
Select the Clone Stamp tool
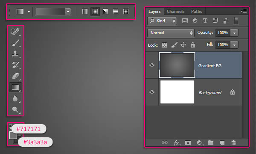15,54
